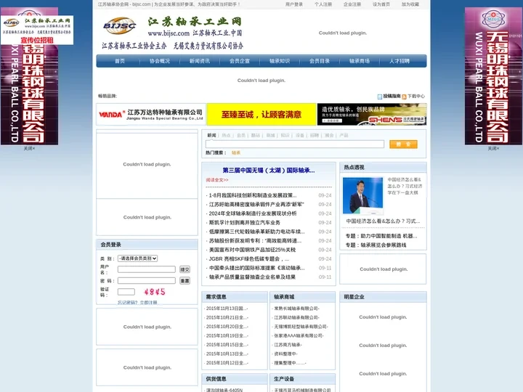Open news 美国宣布对中国钢铁产品加征25%关税
The height and width of the screenshot is (392, 523).
[252, 250]
